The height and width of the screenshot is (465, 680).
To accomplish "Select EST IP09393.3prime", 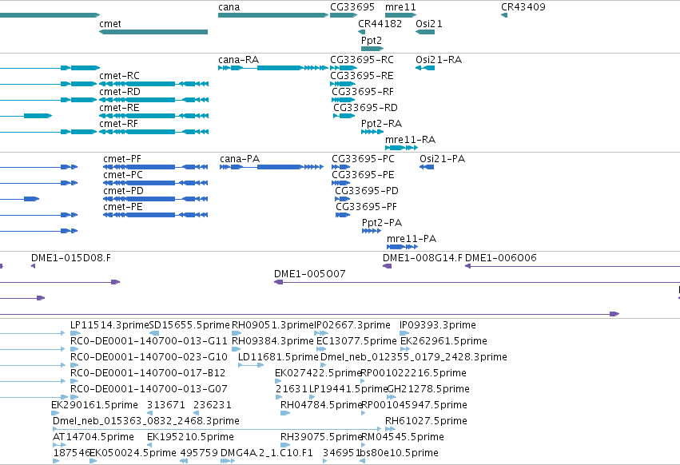I will [x=438, y=325].
